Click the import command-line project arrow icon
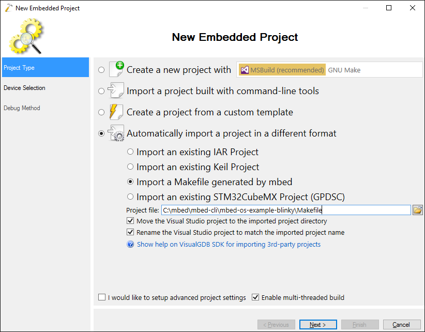Screen dimensions: 425x332 click(x=116, y=90)
